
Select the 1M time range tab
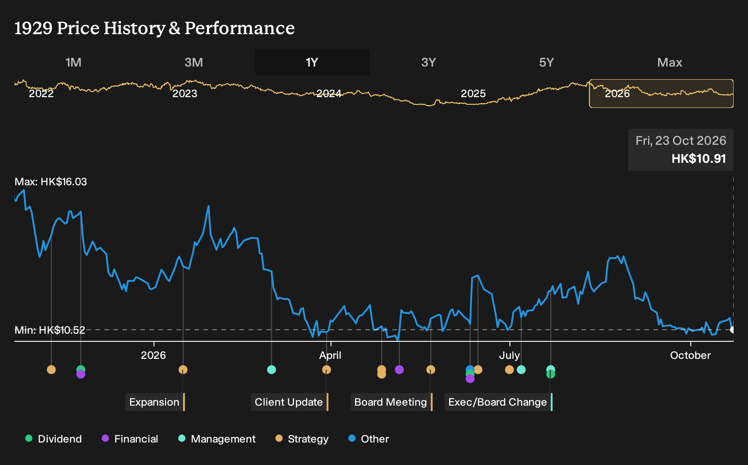[x=73, y=62]
